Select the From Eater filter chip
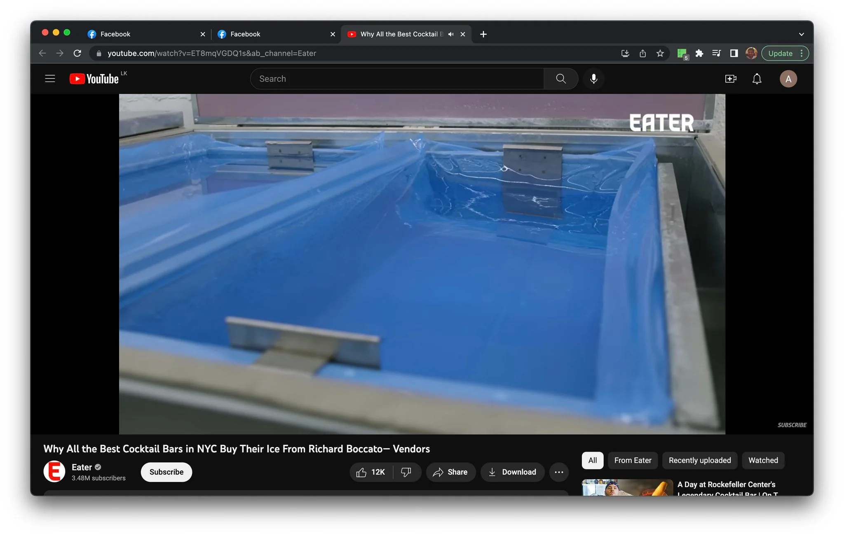Viewport: 844px width, 536px height. (633, 460)
